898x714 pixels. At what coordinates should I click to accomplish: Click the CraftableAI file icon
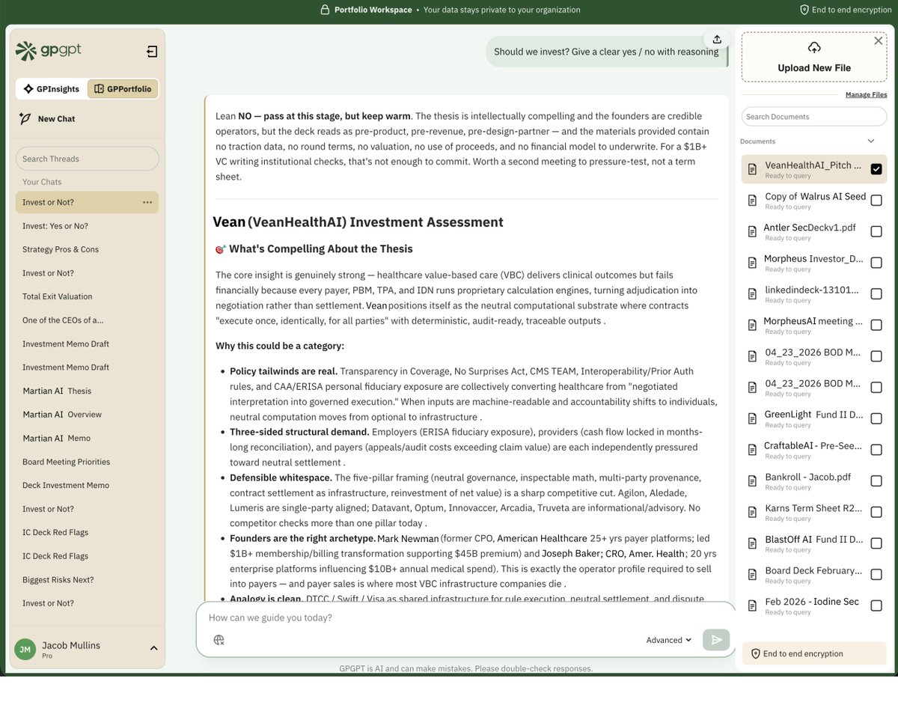click(x=753, y=450)
